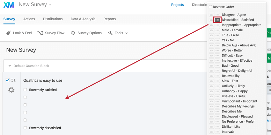Click abc icon beside Believability
The image size is (271, 135).
211,76
